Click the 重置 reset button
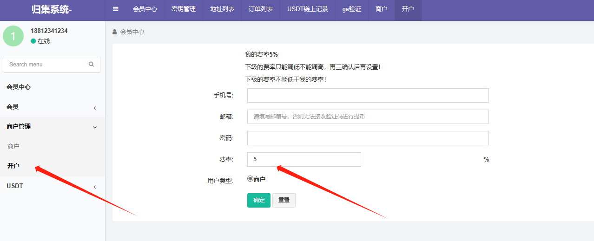Screen dimensions: 594x241 point(284,200)
